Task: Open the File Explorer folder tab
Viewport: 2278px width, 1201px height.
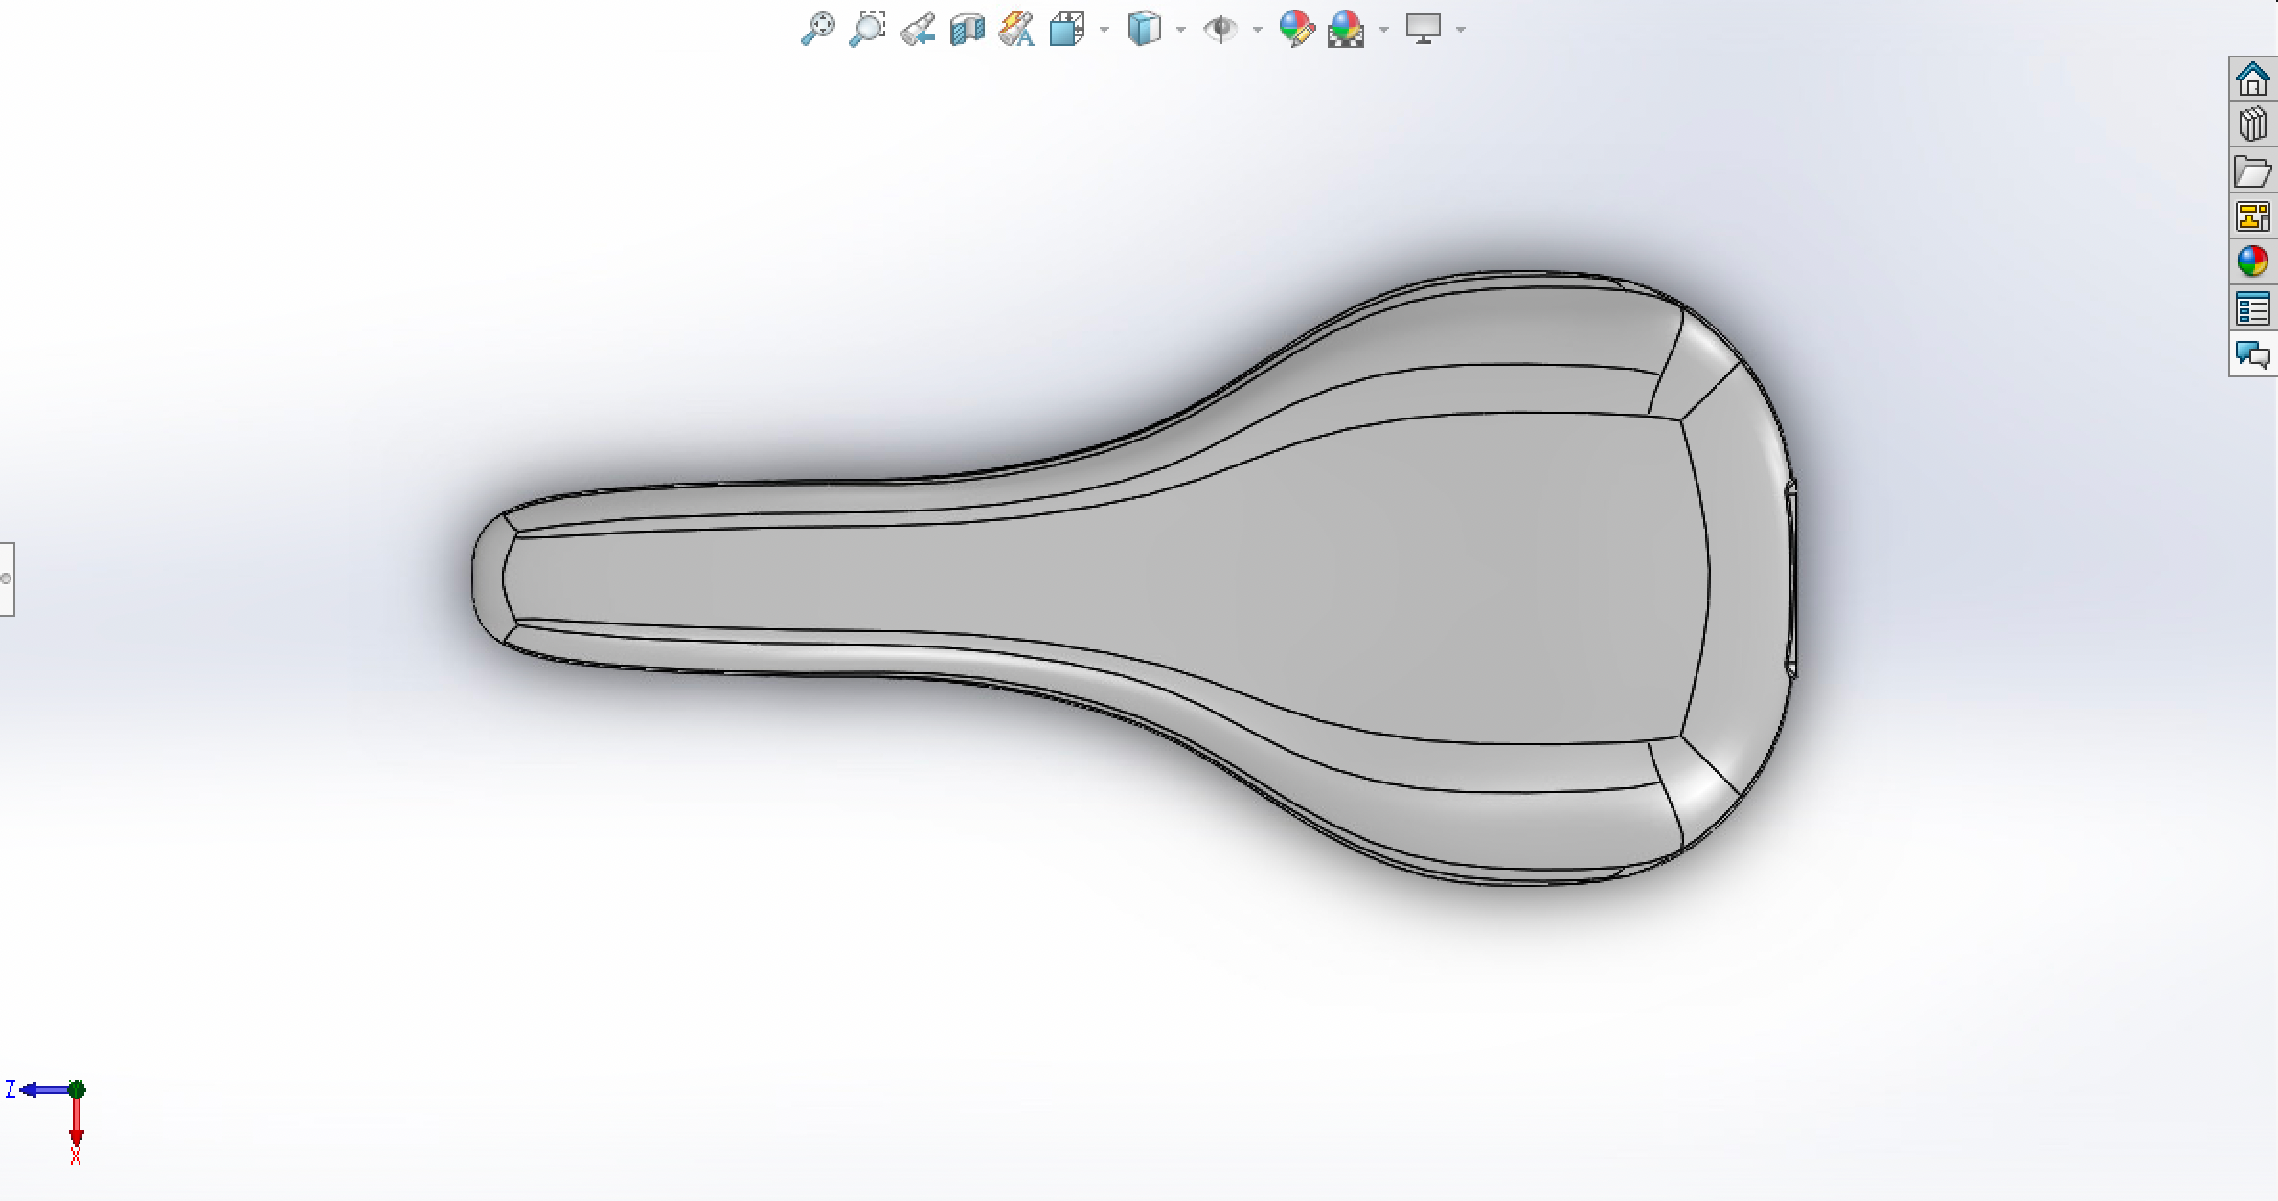Action: (x=2253, y=171)
